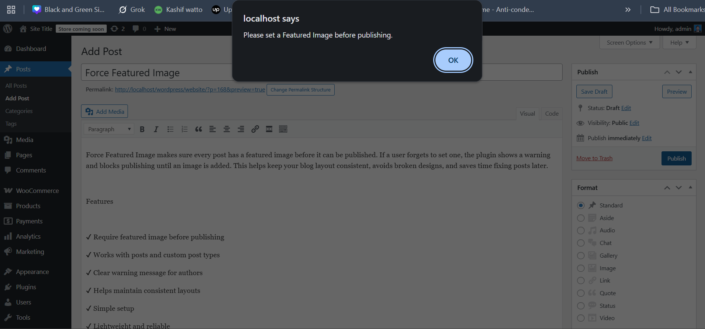Expand the Screen Options panel
The image size is (705, 329).
[x=629, y=43]
